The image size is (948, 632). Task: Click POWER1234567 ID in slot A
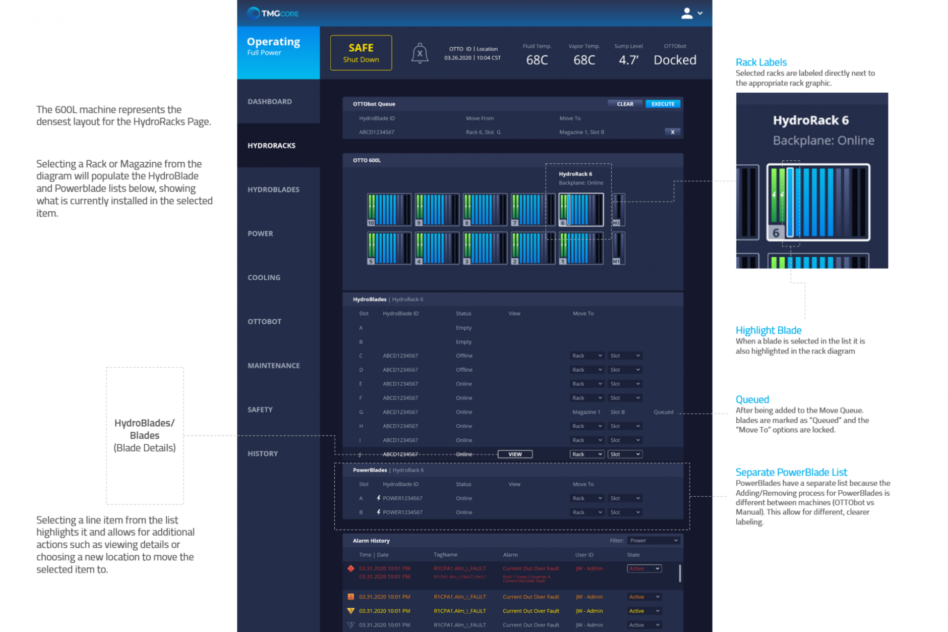[x=402, y=498]
